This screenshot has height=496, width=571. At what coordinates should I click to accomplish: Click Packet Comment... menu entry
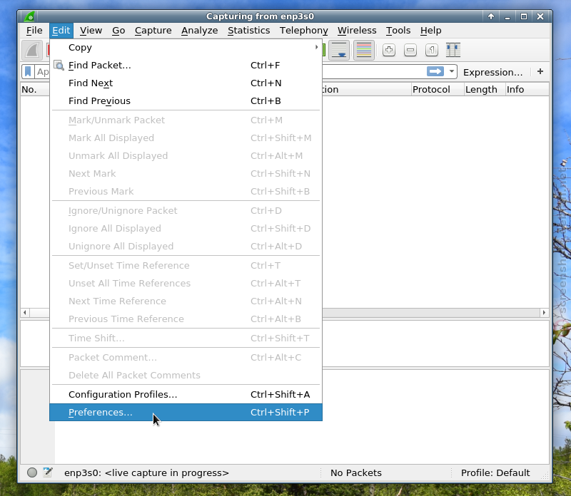[186, 358]
